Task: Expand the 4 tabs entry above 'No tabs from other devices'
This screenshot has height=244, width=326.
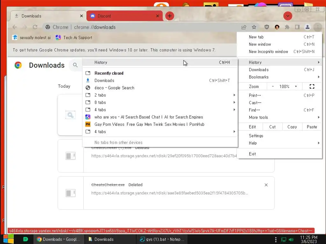Action: 160,132
